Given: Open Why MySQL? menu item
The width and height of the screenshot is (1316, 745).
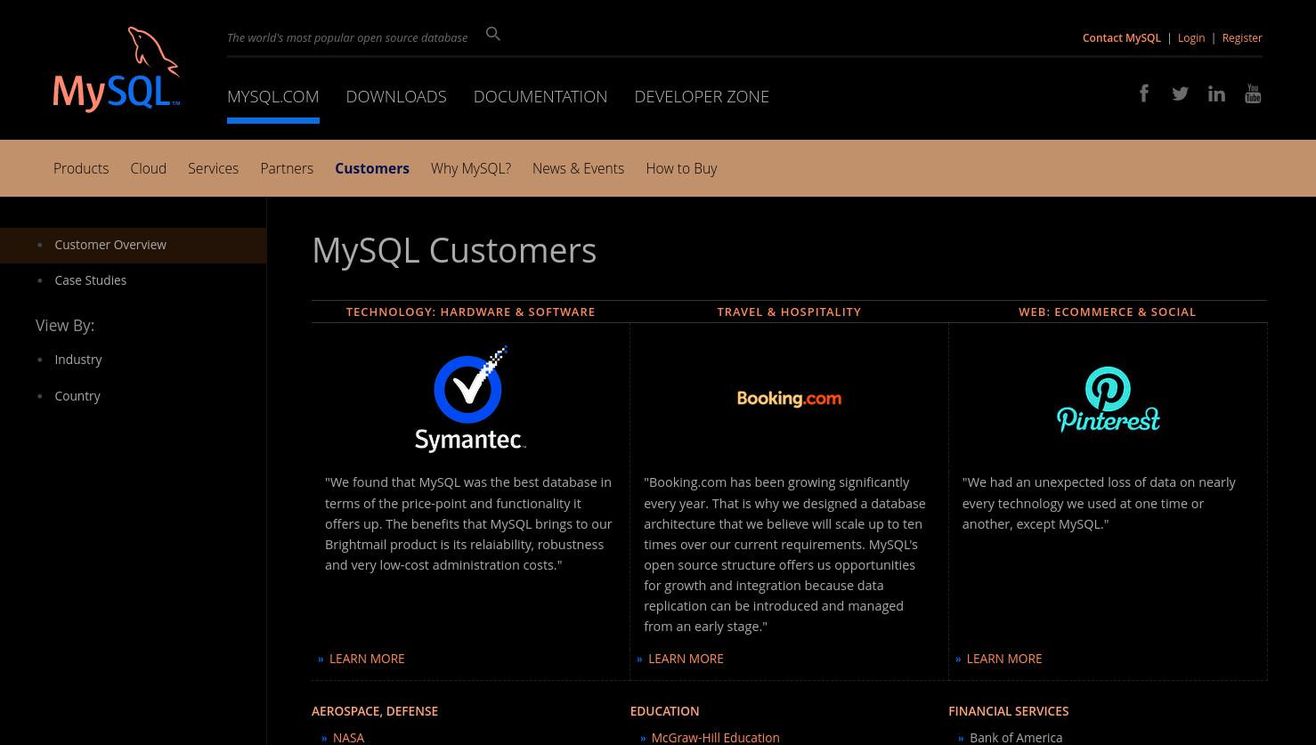Looking at the screenshot, I should pyautogui.click(x=471, y=168).
